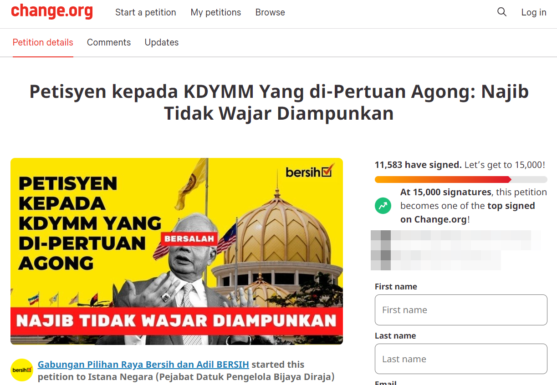
Task: Click the bersih logo in the banner image
Action: pos(310,172)
